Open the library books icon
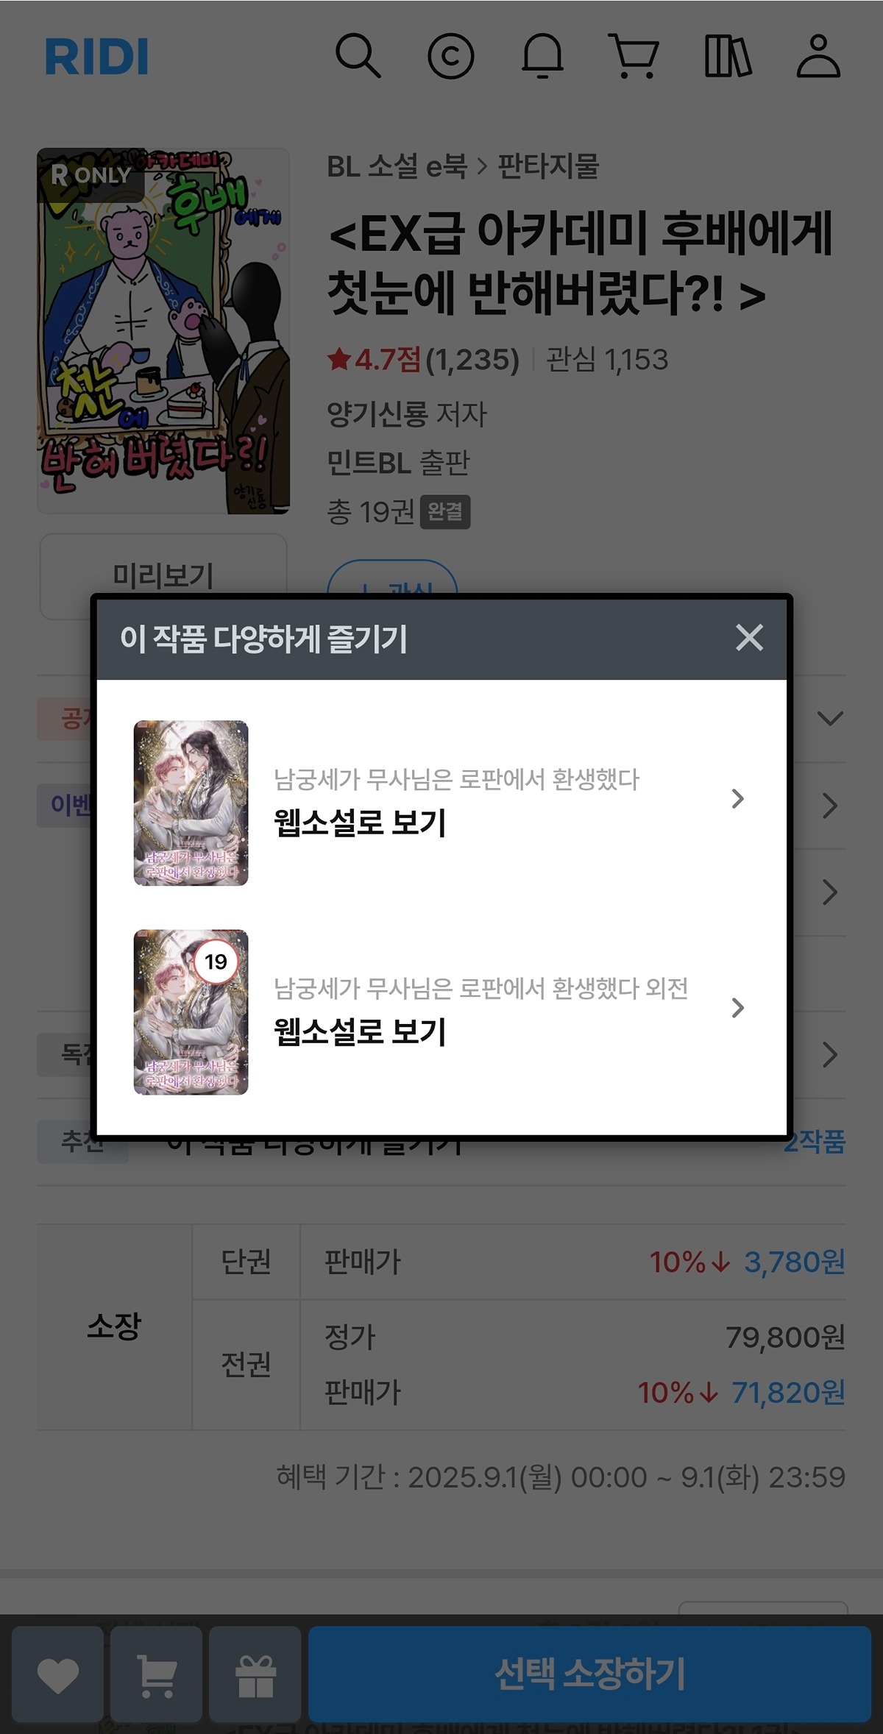This screenshot has width=883, height=1734. tap(727, 56)
